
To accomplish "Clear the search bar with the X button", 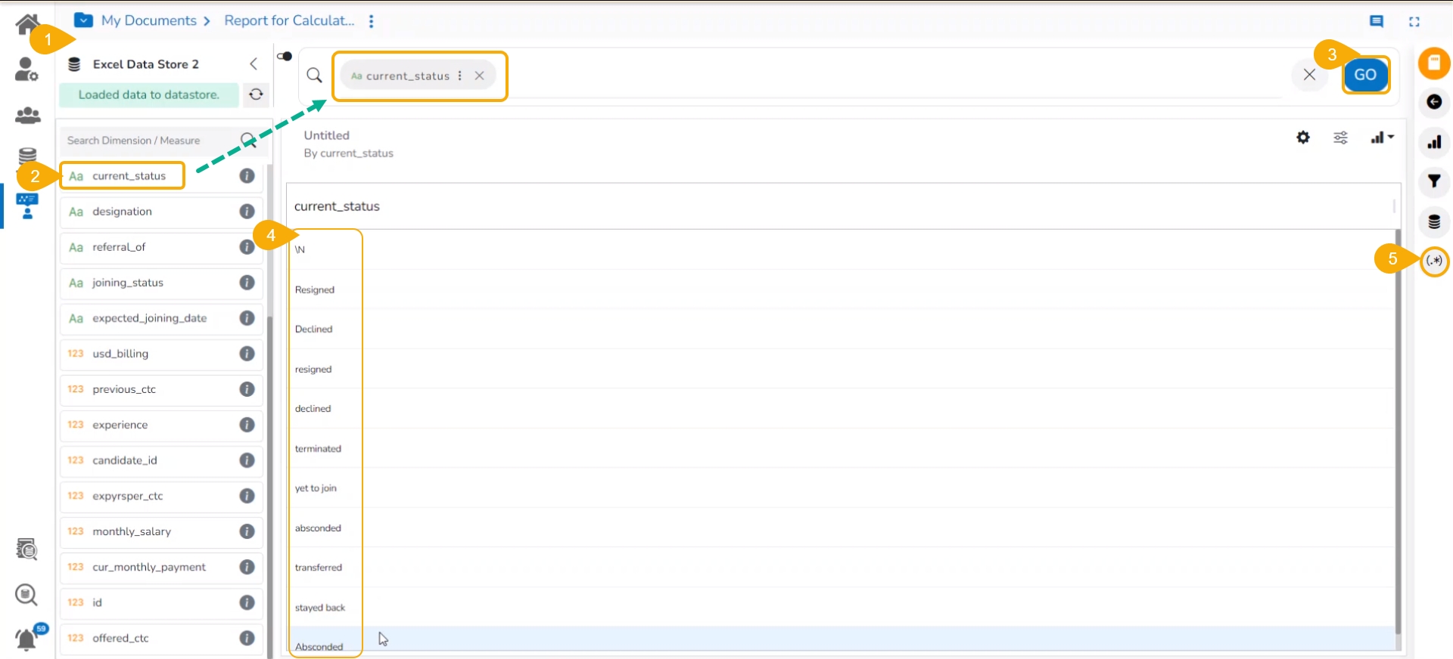I will click(x=1309, y=75).
